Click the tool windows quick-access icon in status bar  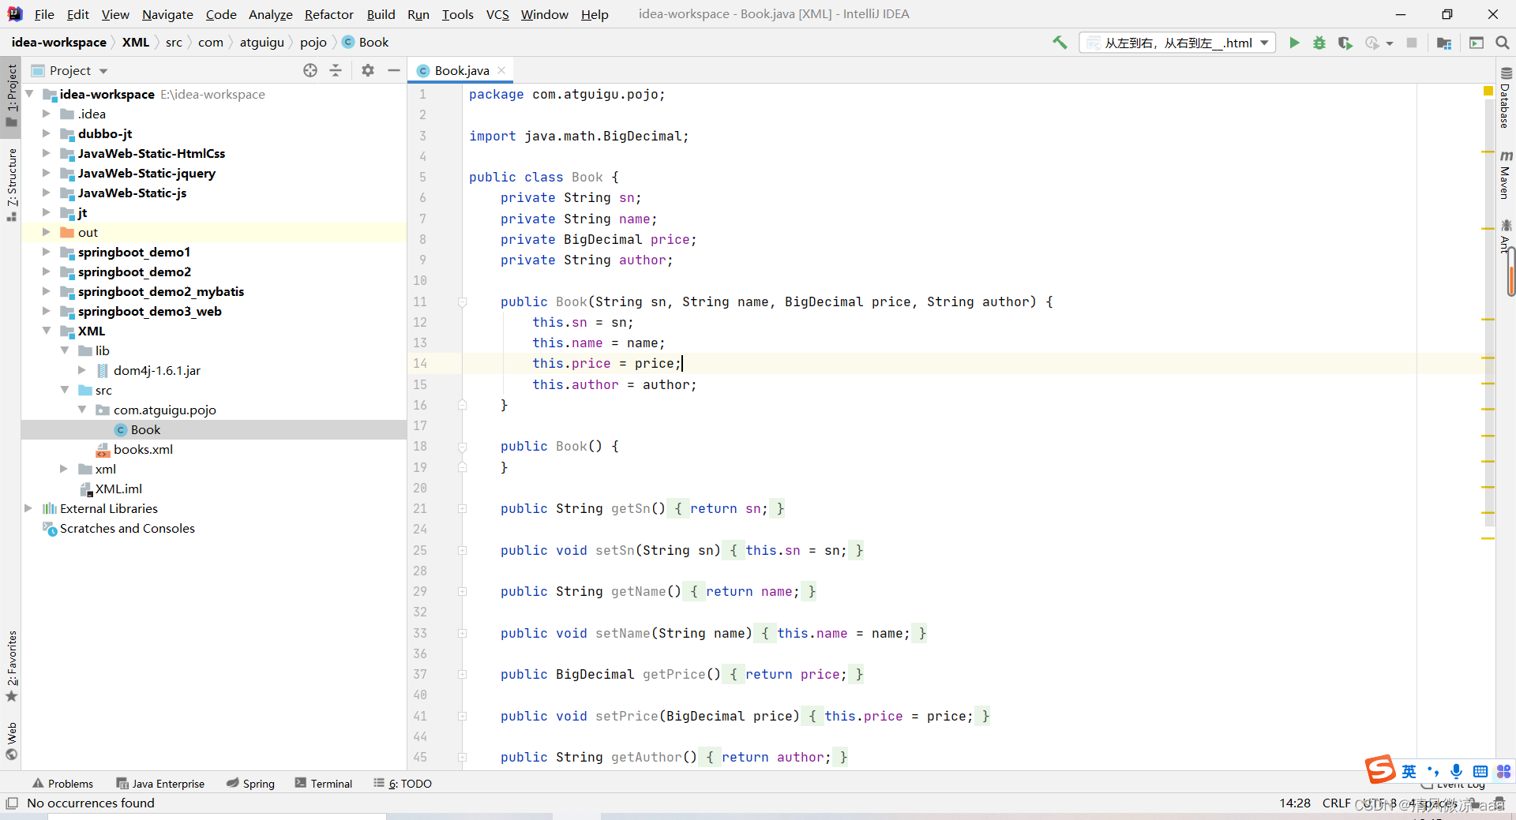11,803
